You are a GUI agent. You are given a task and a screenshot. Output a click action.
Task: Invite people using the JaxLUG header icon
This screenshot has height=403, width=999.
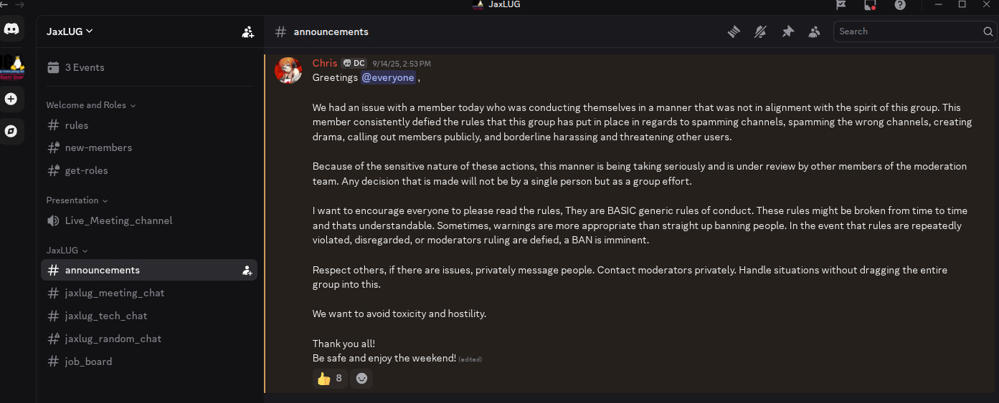248,31
